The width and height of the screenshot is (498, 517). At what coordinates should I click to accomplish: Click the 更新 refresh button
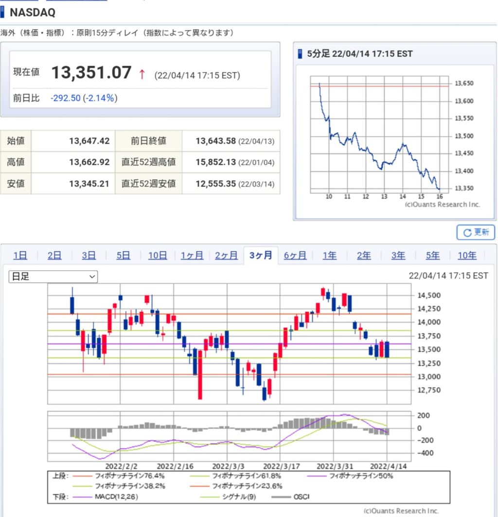click(x=475, y=232)
